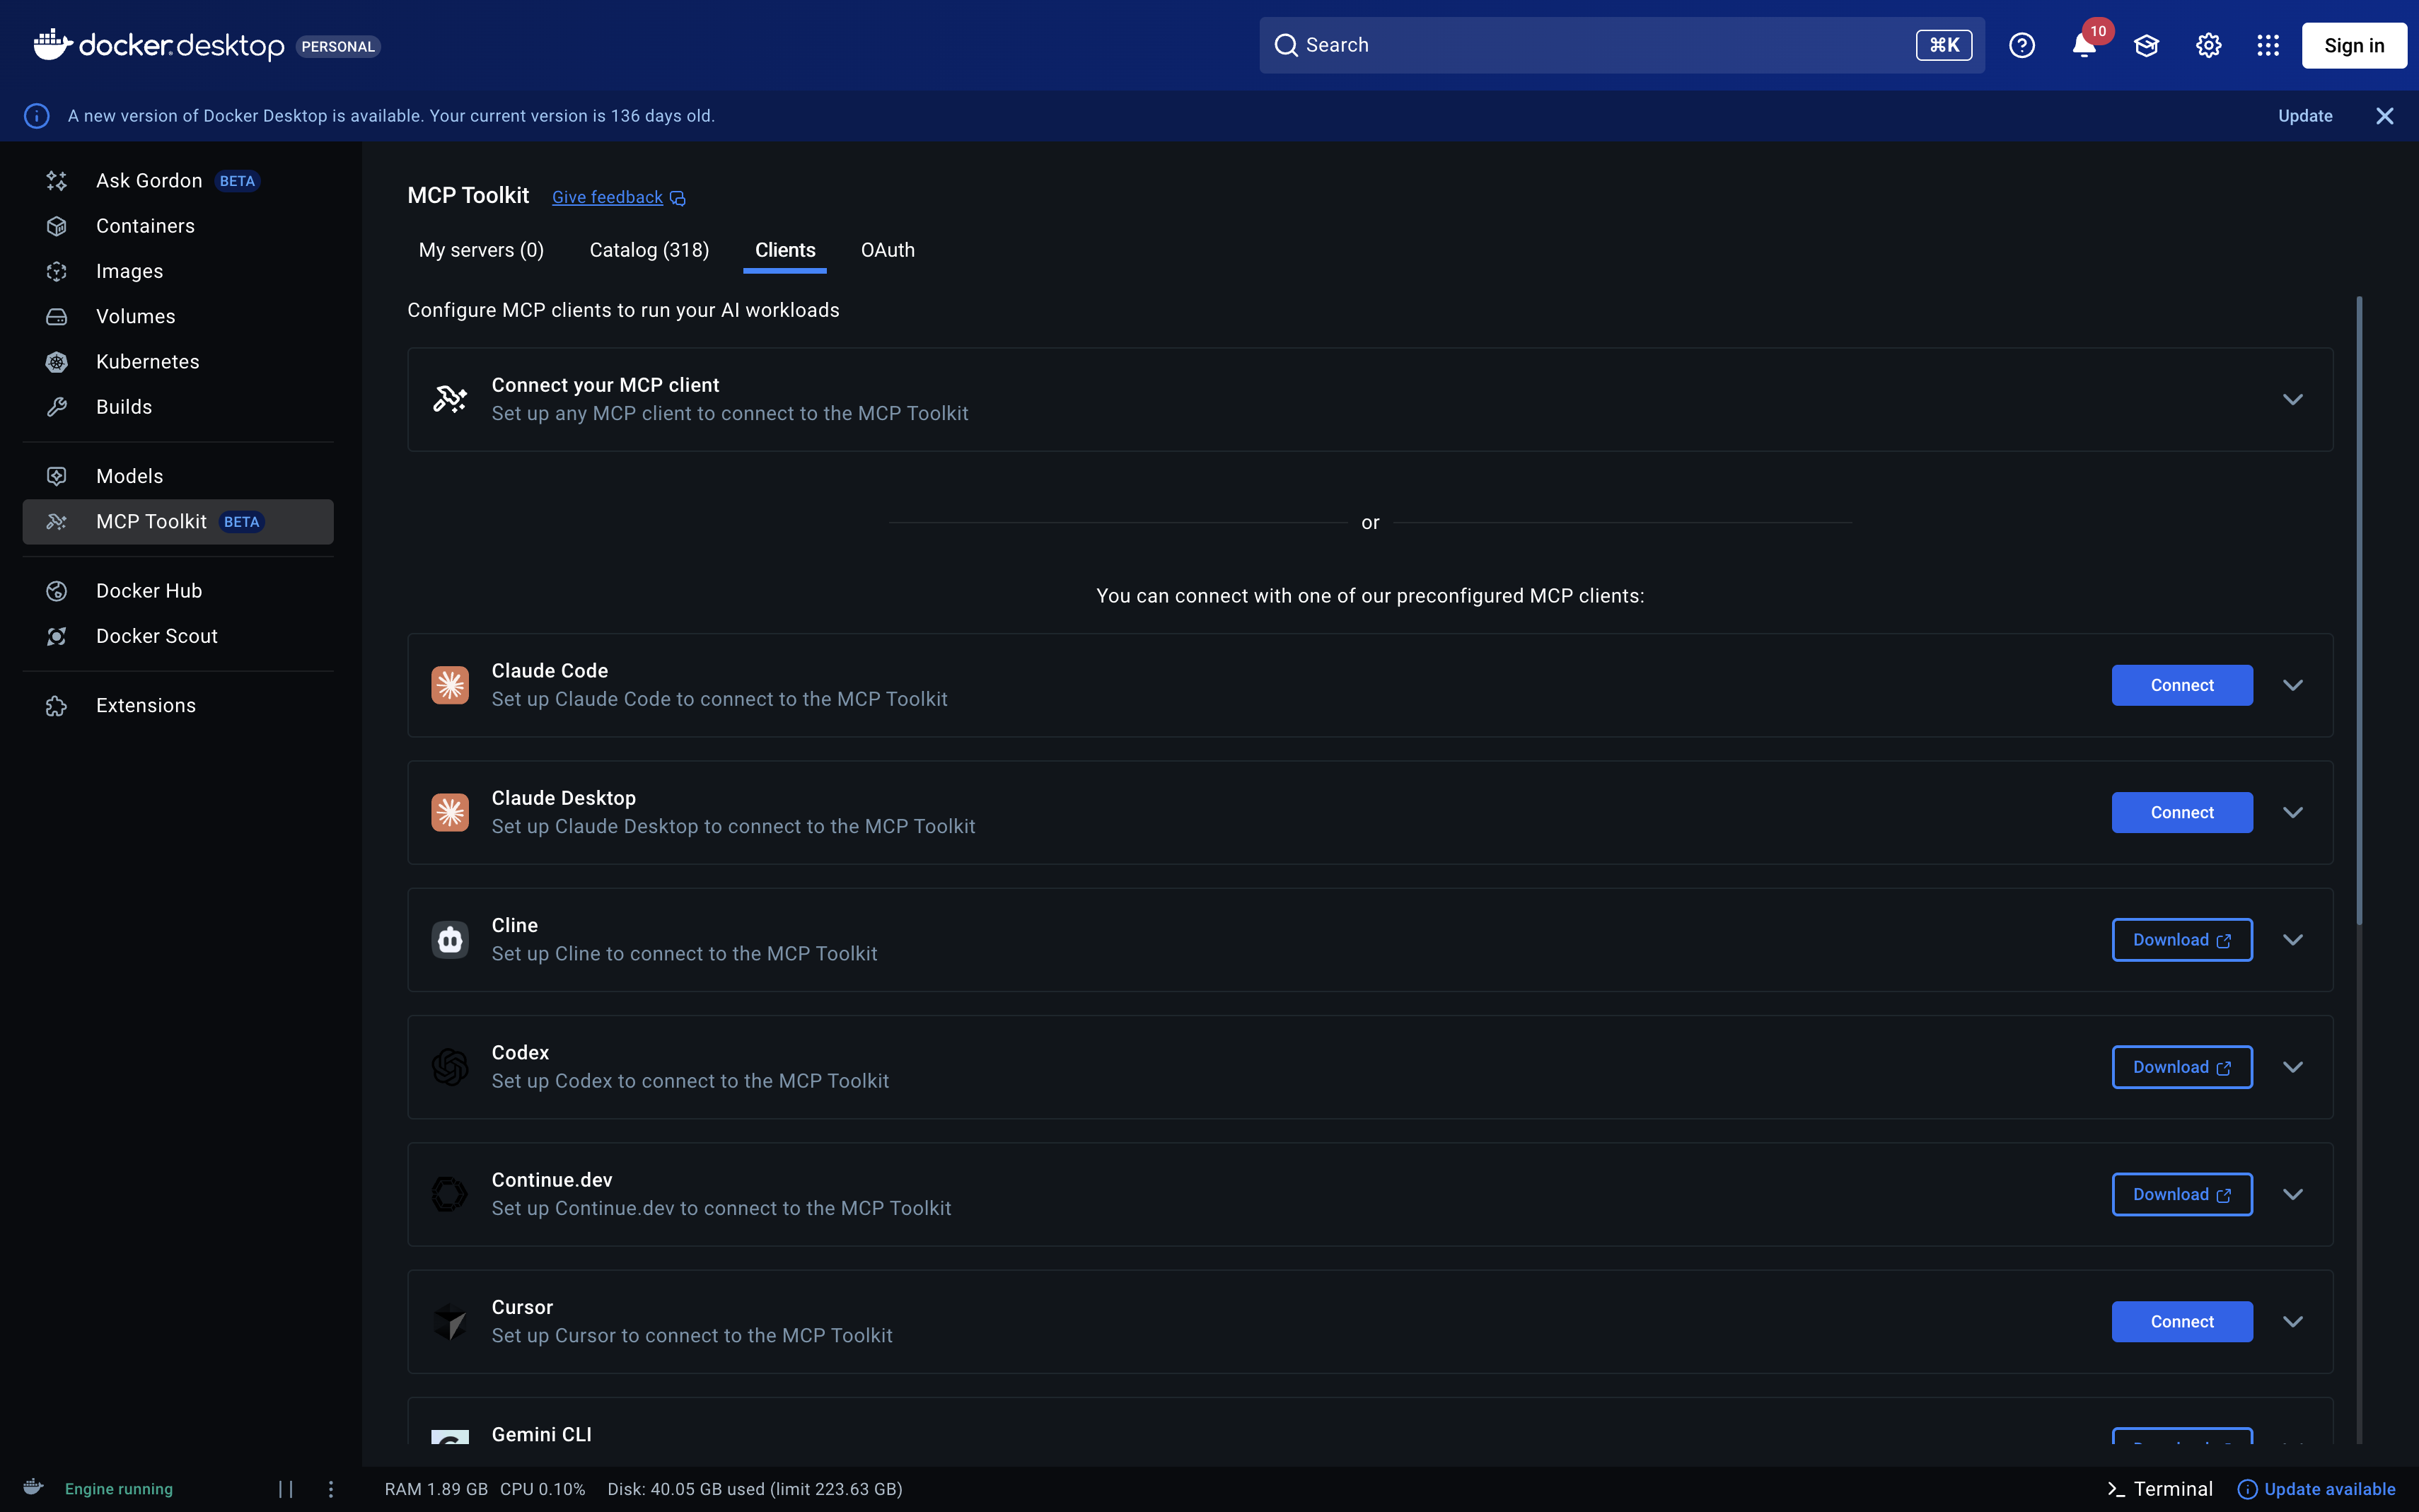
Task: Open Settings gear icon in header
Action: click(x=2208, y=45)
